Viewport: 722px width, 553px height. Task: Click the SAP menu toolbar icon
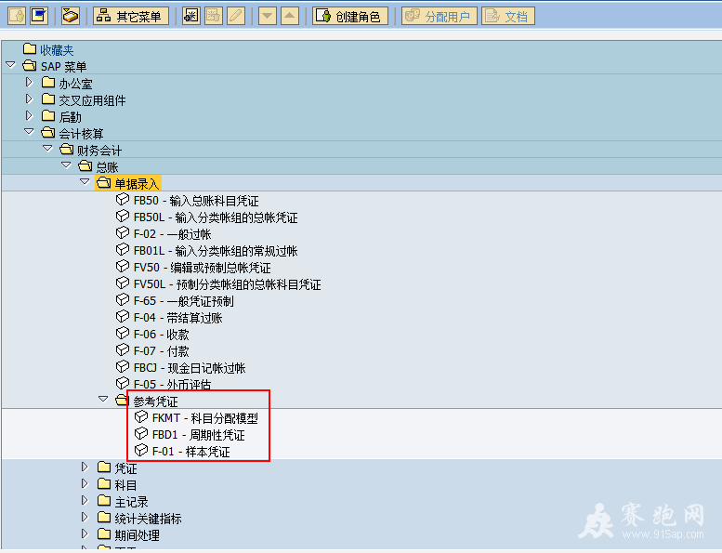coord(39,16)
